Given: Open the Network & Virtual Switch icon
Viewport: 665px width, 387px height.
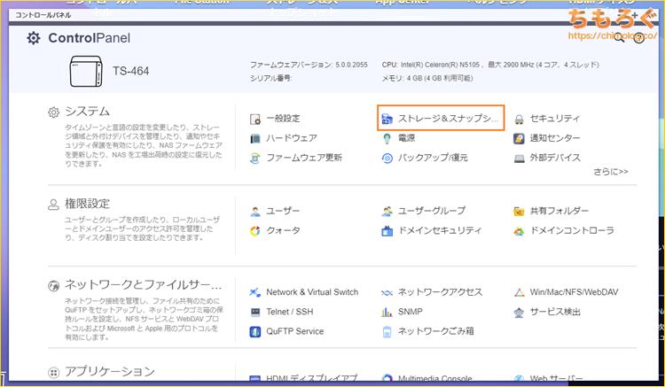Looking at the screenshot, I should click(x=255, y=292).
